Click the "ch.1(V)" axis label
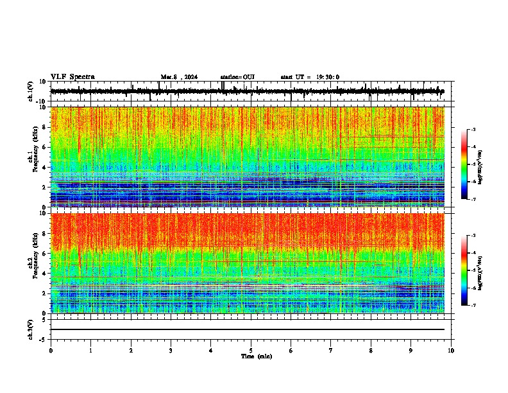 pos(31,91)
